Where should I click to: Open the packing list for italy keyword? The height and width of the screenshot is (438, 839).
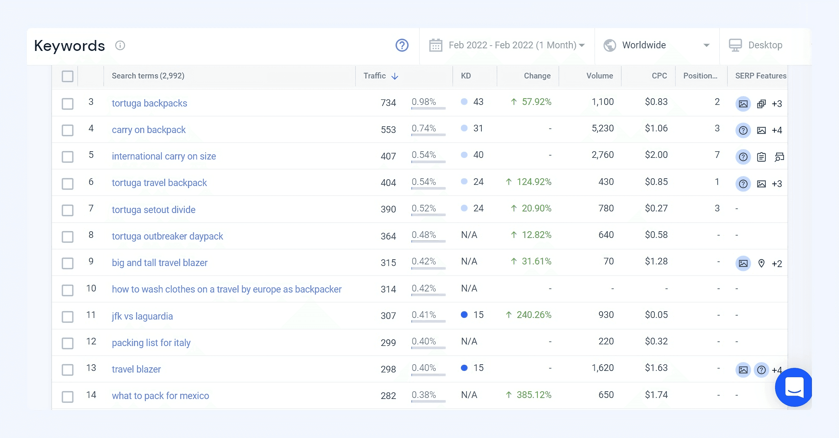pos(151,343)
